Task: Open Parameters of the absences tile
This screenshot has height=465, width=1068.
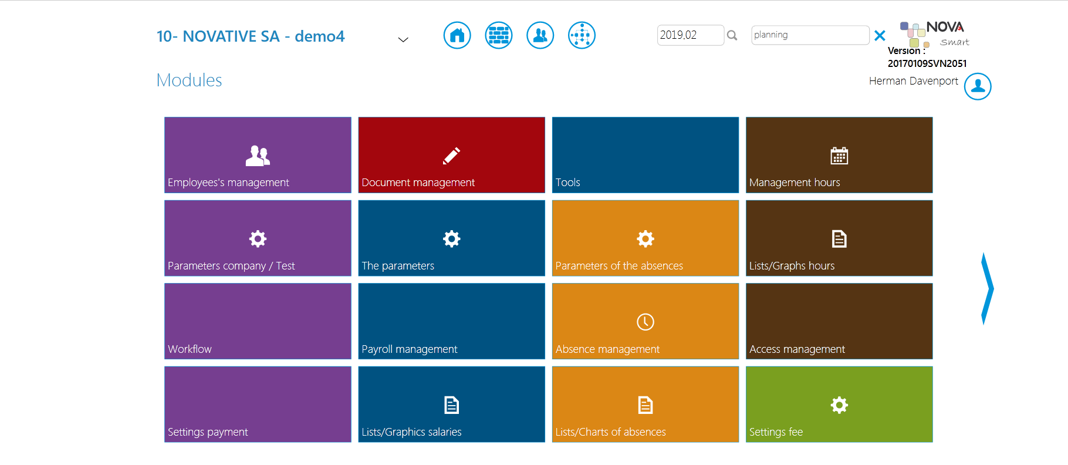Action: (x=645, y=238)
